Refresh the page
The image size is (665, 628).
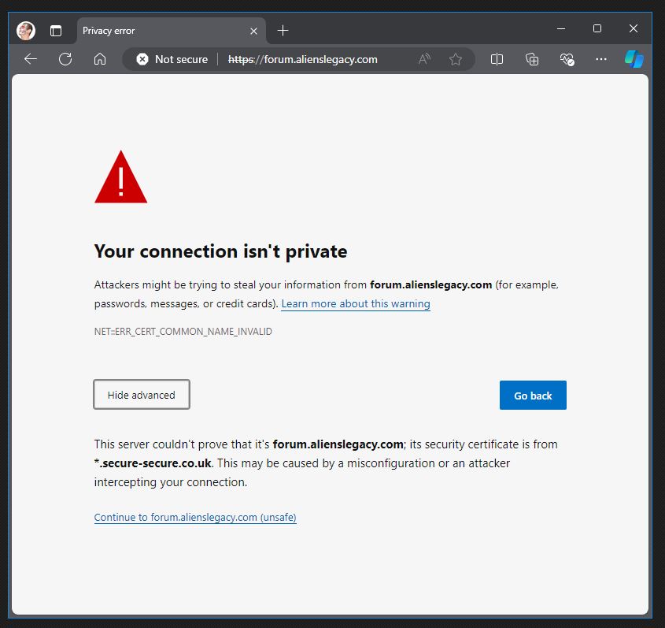65,59
